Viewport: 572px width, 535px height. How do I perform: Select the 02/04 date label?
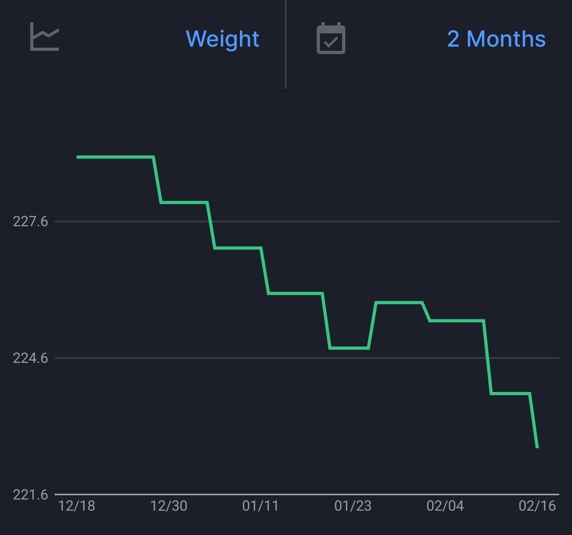click(x=445, y=506)
